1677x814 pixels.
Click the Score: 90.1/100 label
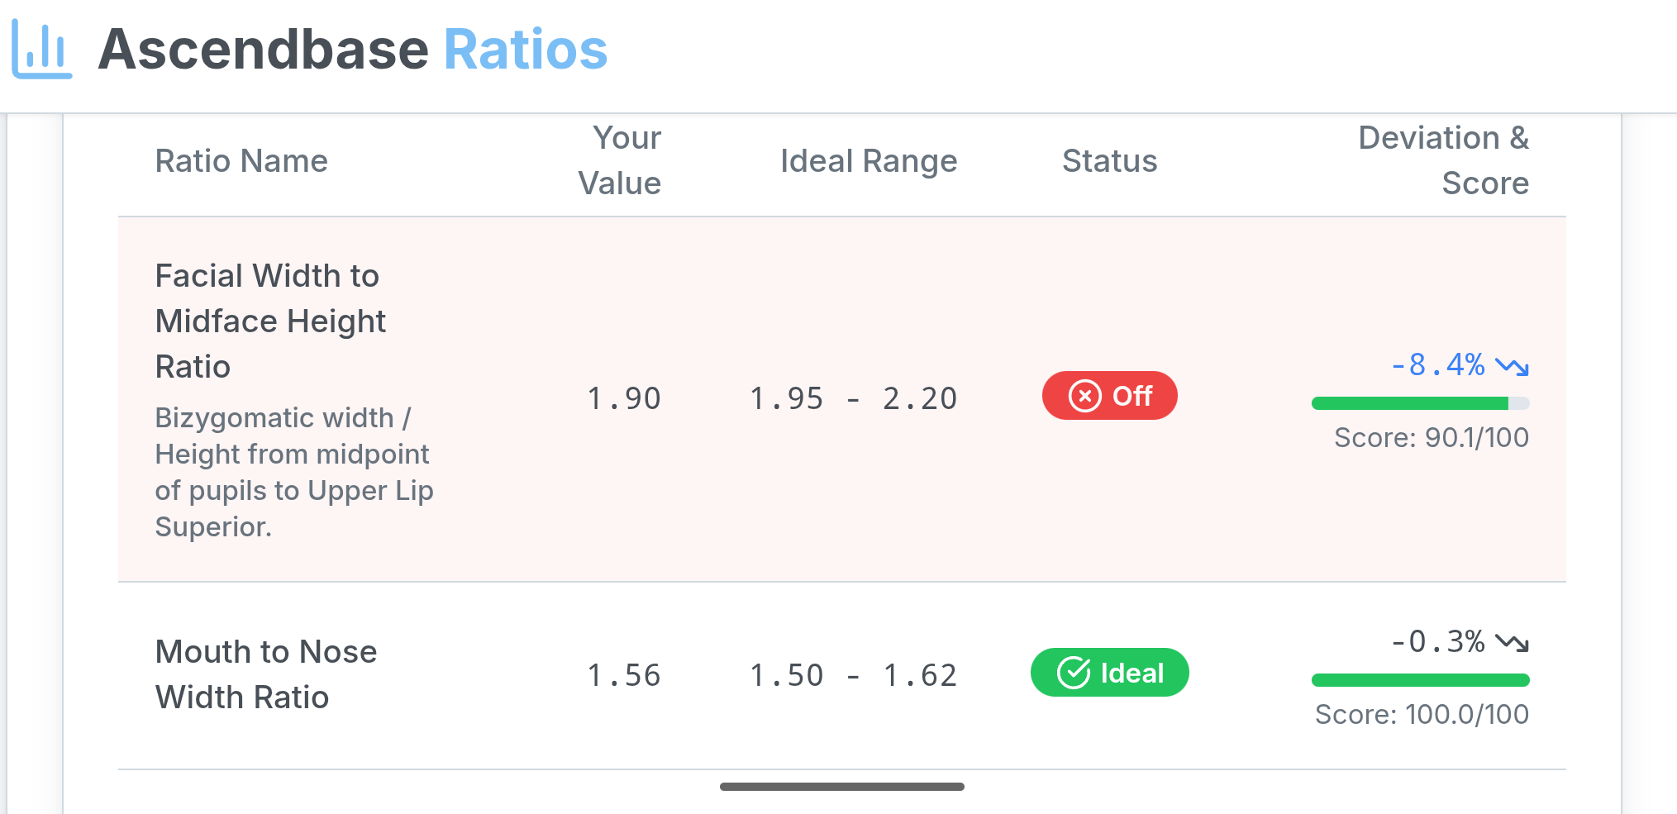[1431, 438]
